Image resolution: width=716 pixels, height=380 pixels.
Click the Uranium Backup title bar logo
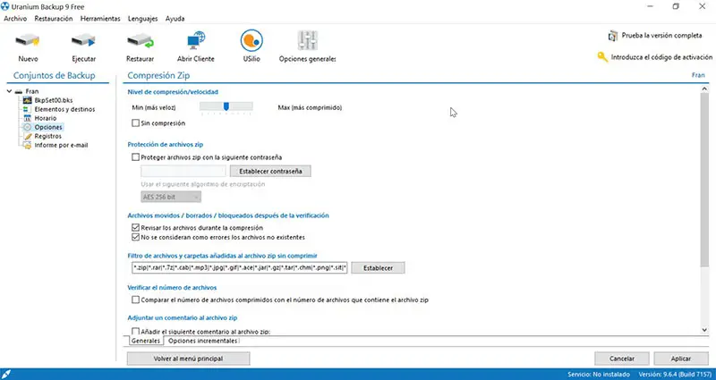tap(5, 6)
